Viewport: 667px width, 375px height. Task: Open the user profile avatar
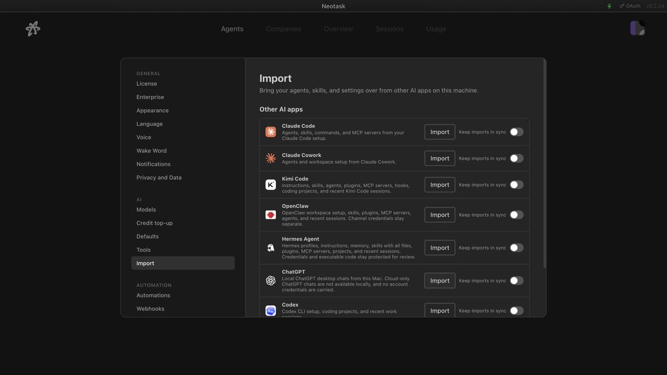click(x=638, y=28)
